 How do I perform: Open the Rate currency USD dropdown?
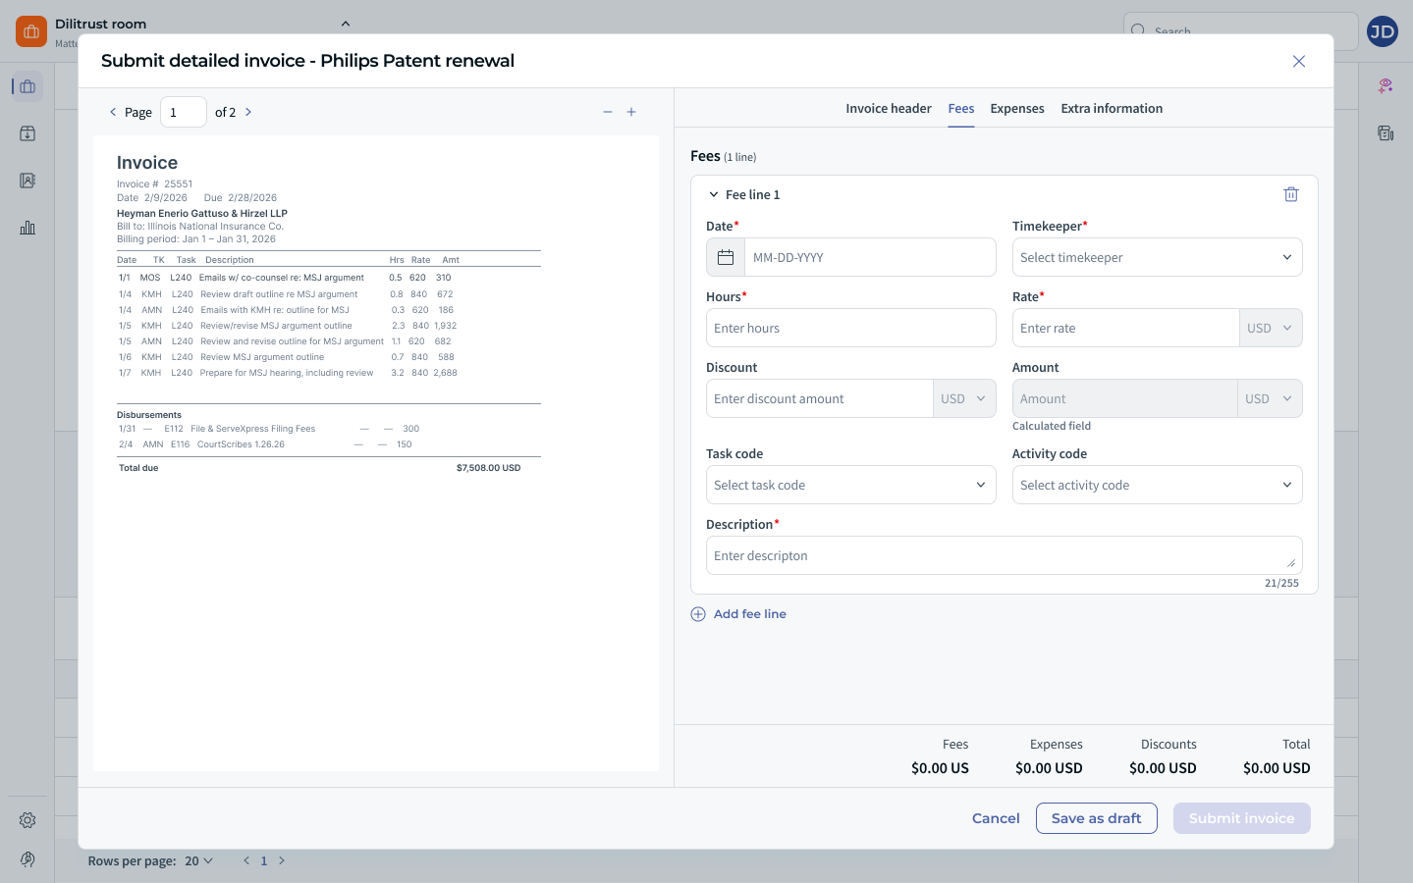[1272, 328]
